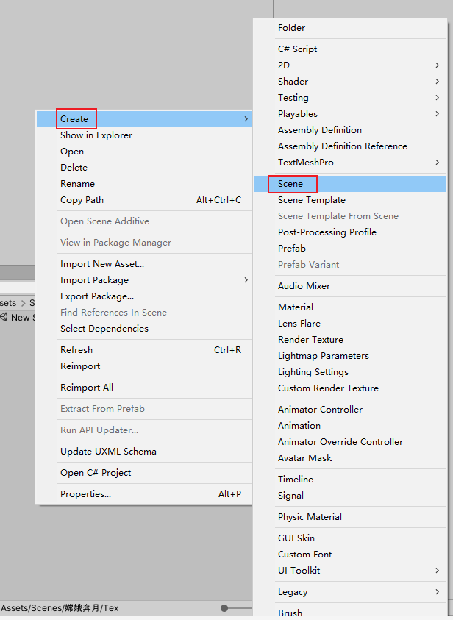Expand the Legacy submenu arrow

tap(437, 592)
